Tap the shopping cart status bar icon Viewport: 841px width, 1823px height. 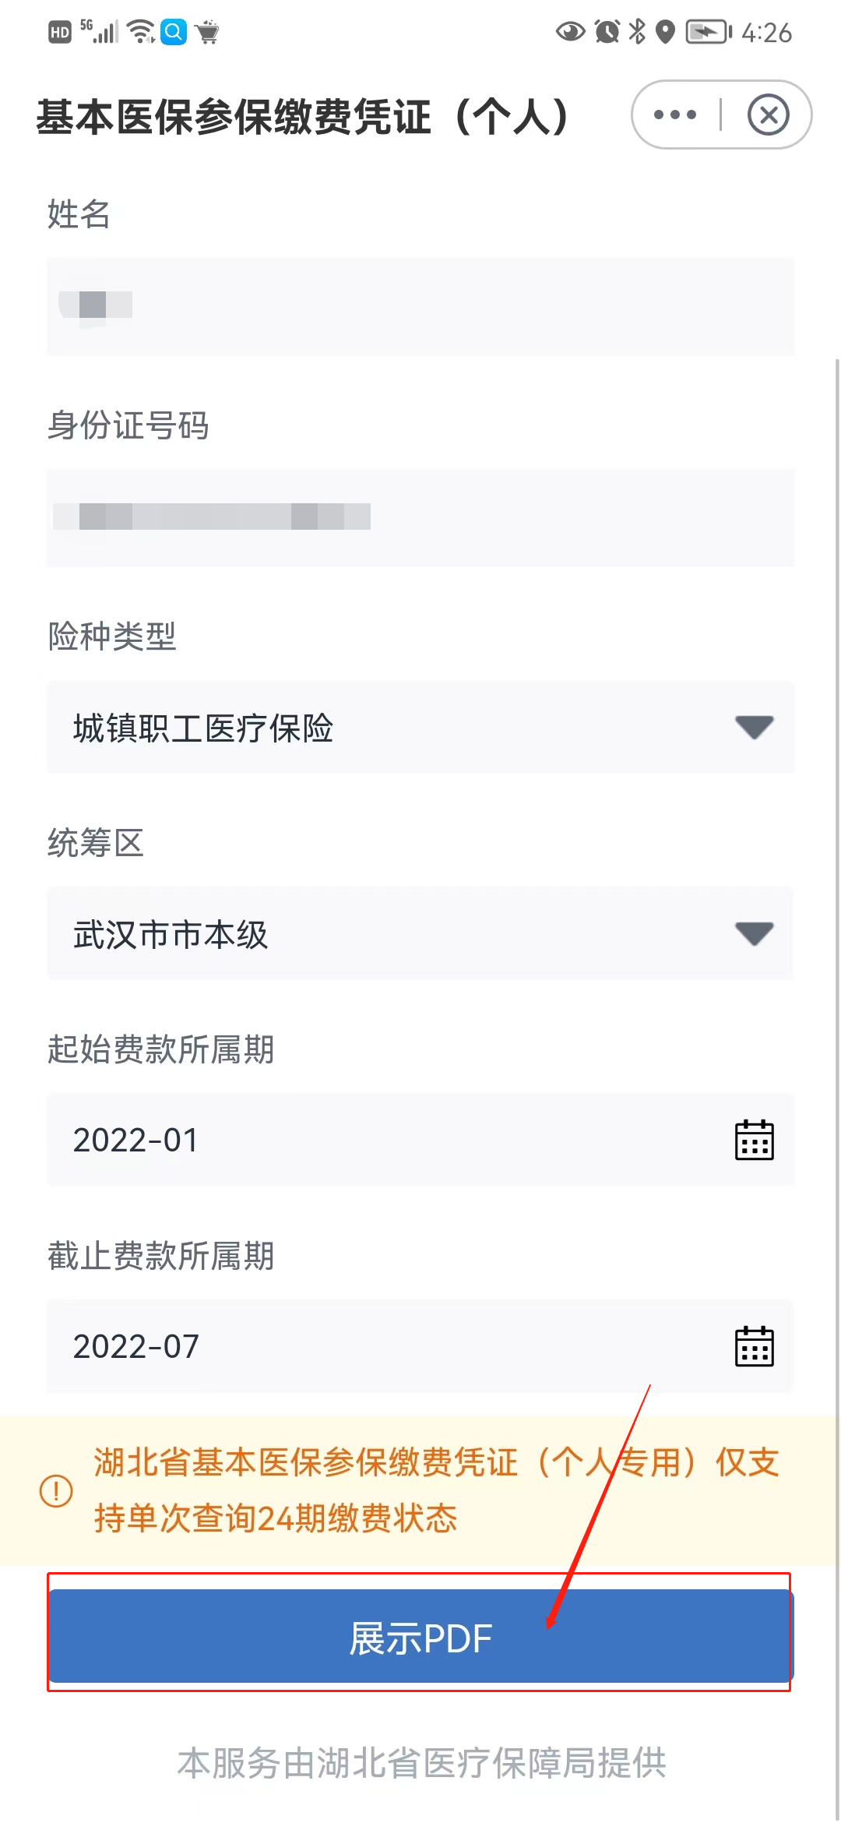coord(207,32)
